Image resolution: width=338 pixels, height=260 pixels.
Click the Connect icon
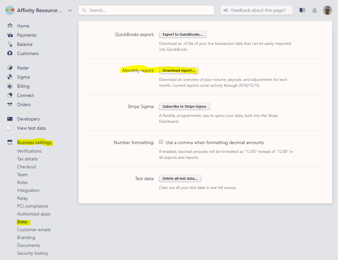point(10,95)
